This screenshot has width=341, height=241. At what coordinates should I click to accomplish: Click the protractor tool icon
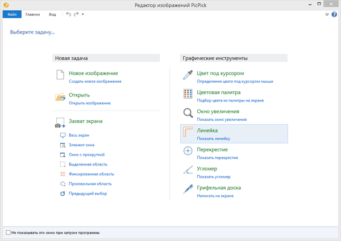(x=188, y=171)
